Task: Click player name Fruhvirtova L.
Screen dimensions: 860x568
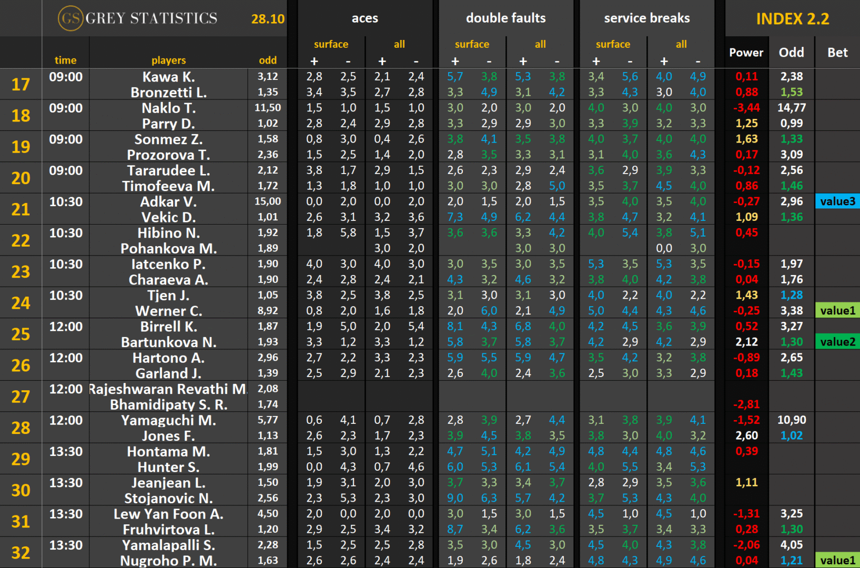Action: (168, 530)
